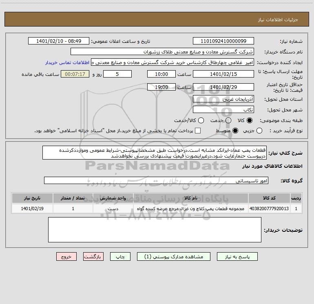
Task: Click the unit cell دست
Action: (113, 209)
